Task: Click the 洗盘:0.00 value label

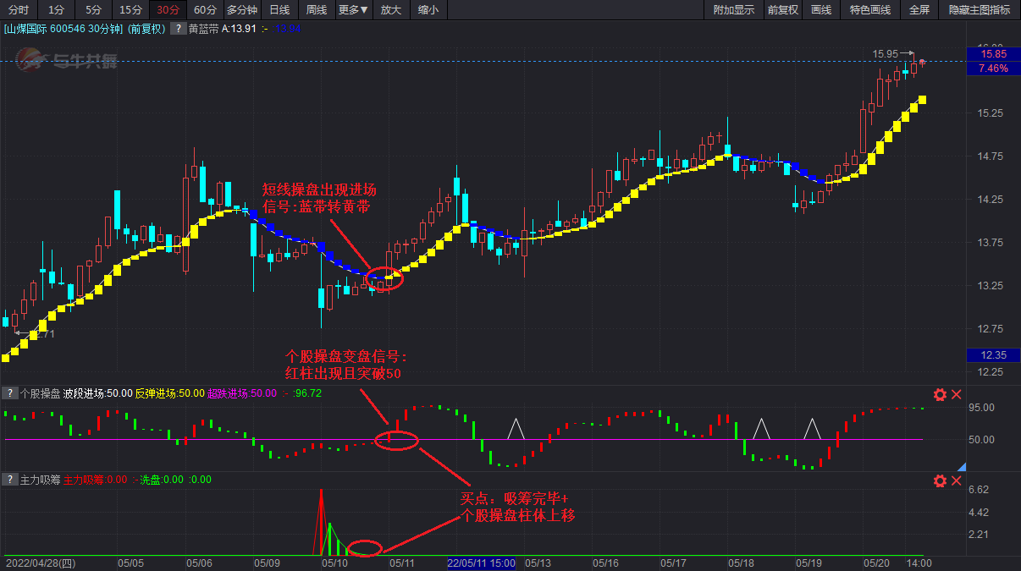Action: (161, 480)
